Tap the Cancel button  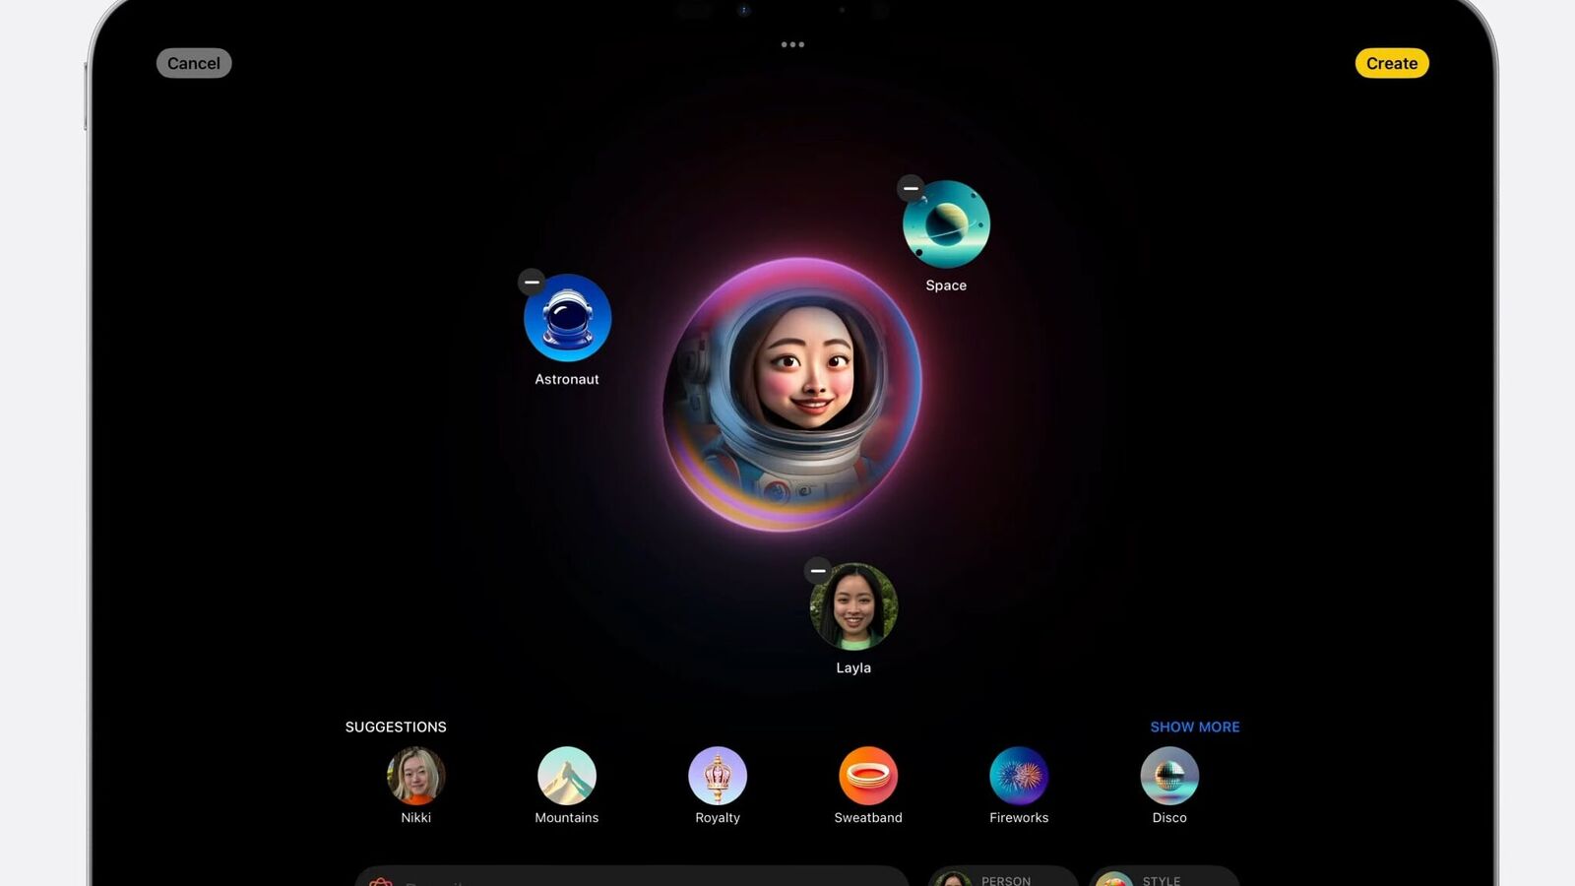[x=194, y=63]
